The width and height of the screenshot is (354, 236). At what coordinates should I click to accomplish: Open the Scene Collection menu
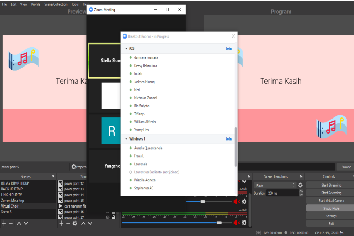(56, 4)
